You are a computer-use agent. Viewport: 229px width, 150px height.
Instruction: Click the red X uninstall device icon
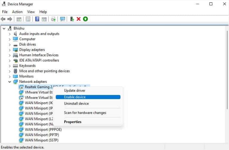79,19
